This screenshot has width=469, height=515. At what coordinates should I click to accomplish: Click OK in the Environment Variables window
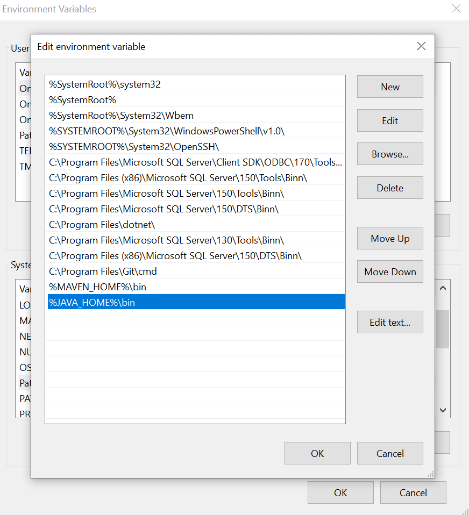tap(340, 492)
